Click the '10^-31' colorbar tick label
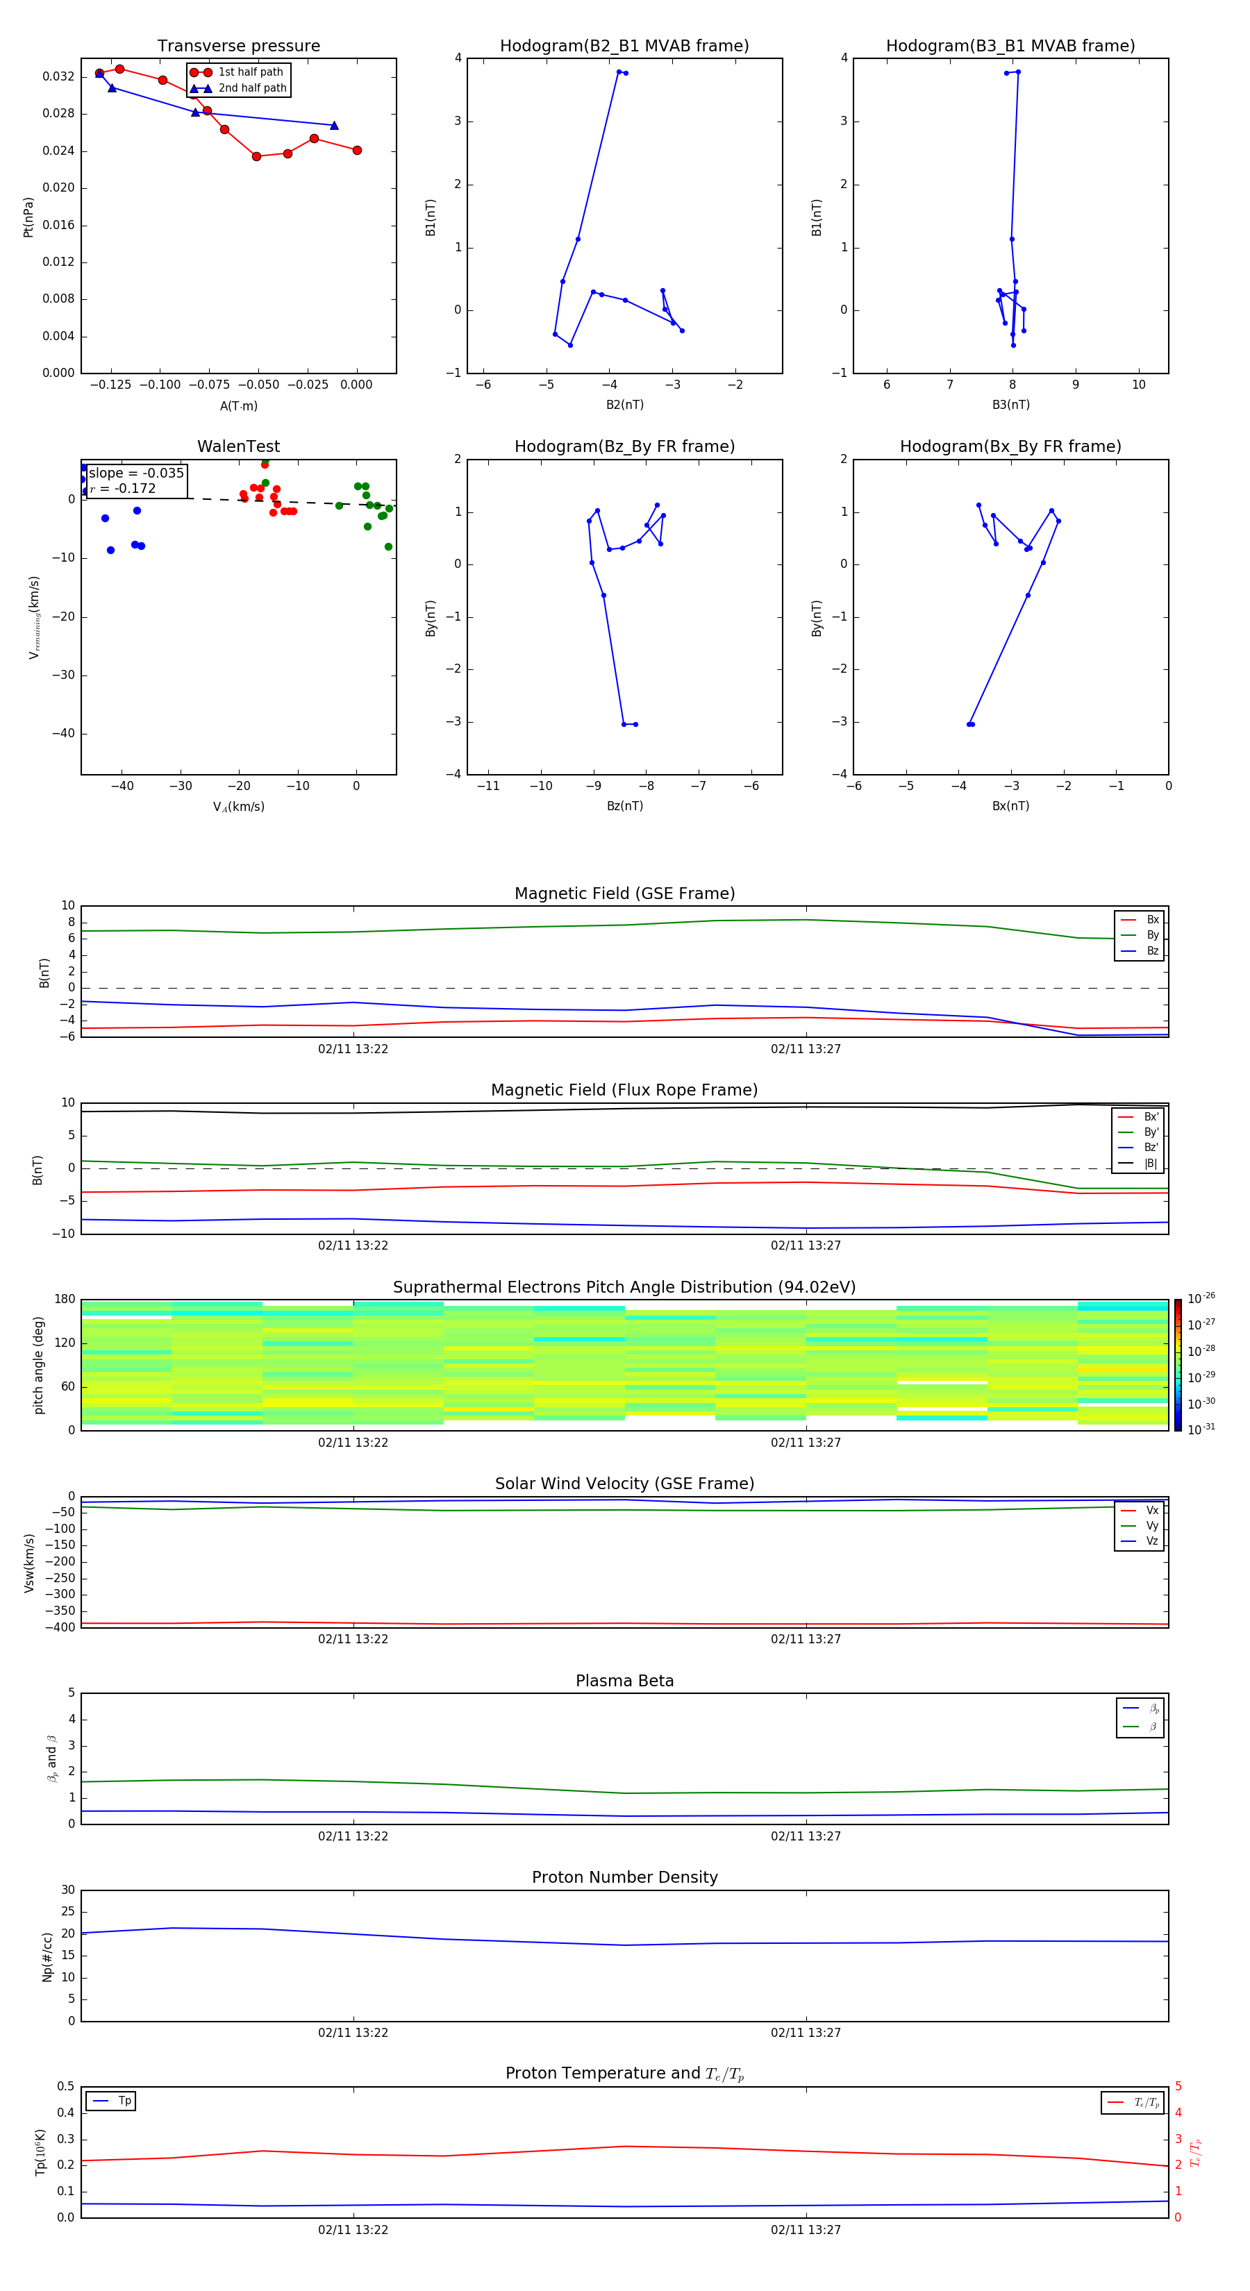This screenshot has height=2291, width=1250. (1201, 1429)
